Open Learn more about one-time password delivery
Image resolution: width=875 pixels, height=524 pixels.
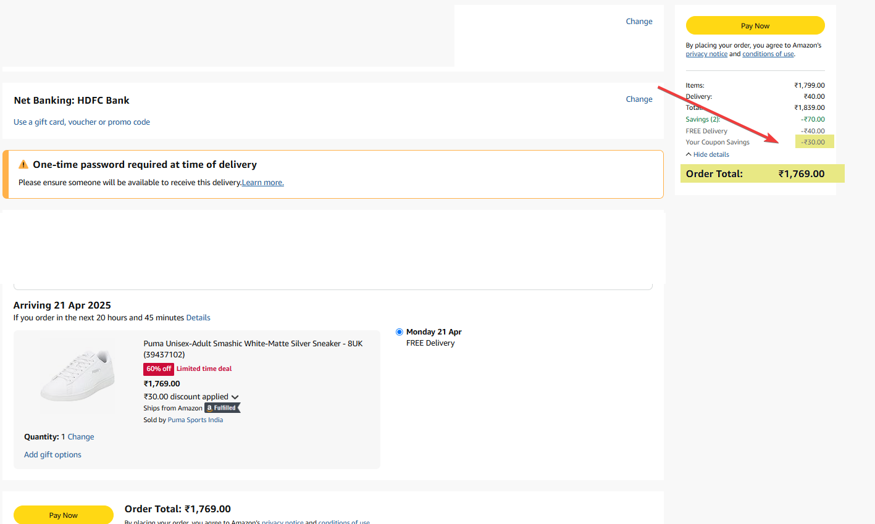263,183
